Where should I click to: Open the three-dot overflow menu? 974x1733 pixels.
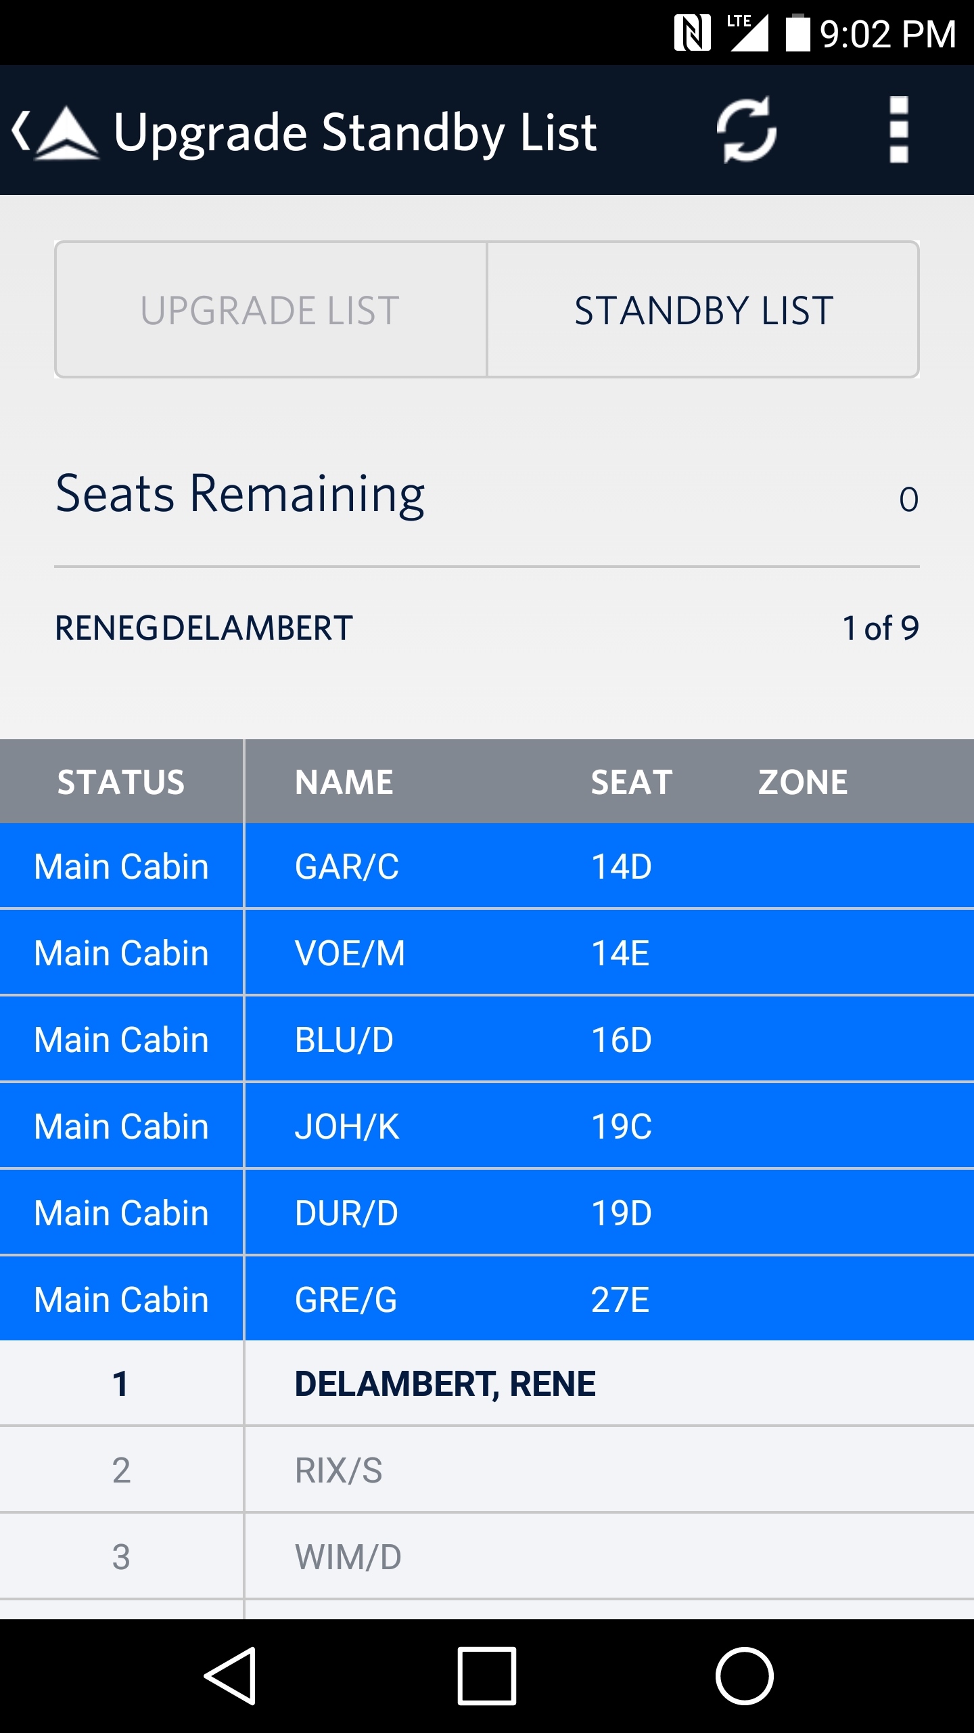898,130
